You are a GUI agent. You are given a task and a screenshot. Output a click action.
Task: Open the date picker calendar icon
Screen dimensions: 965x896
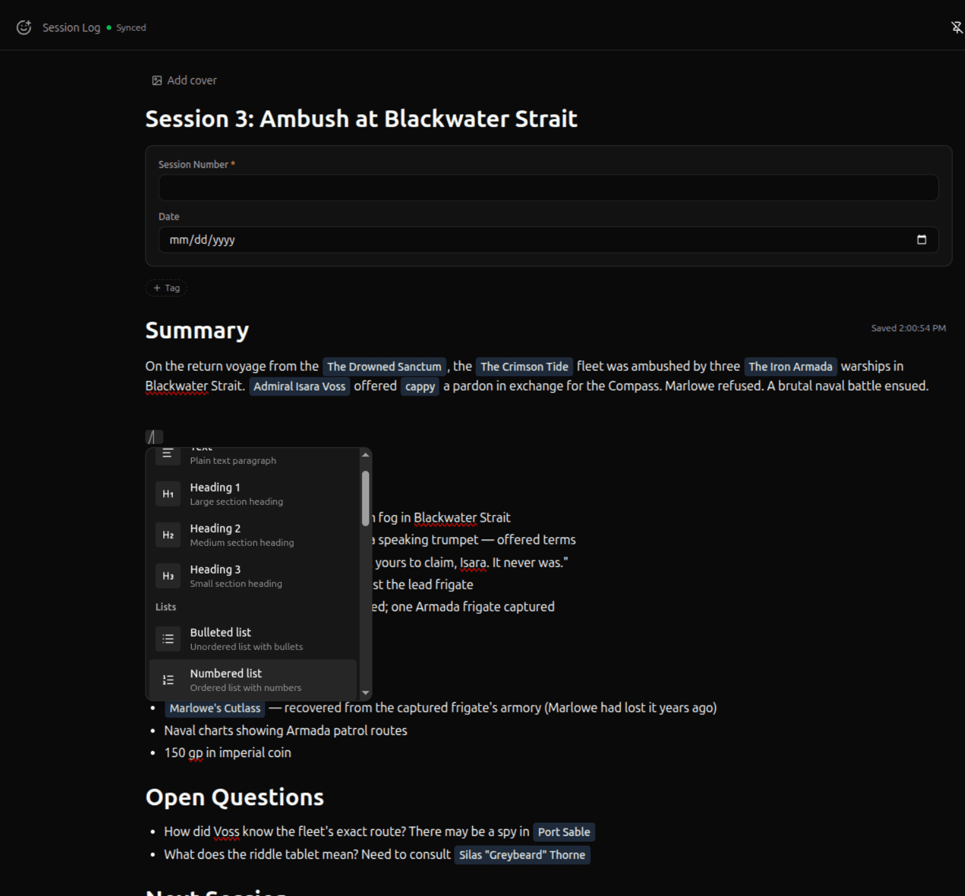tap(921, 240)
